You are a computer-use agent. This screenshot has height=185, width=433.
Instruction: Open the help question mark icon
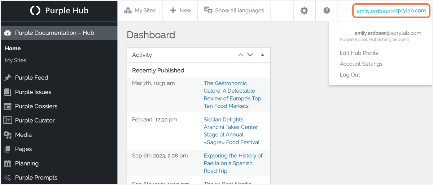327,11
